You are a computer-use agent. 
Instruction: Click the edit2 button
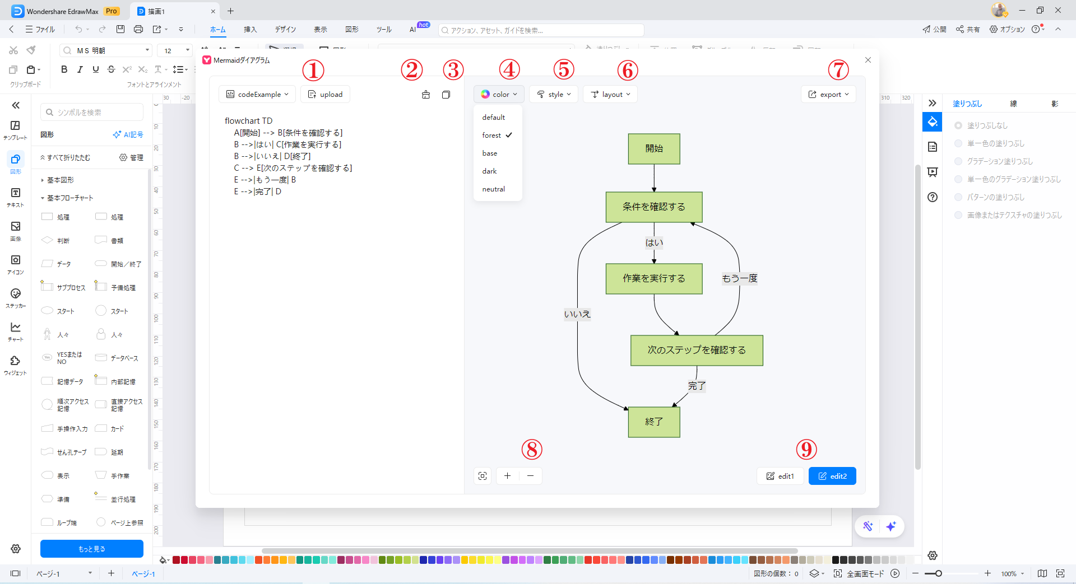pos(832,476)
